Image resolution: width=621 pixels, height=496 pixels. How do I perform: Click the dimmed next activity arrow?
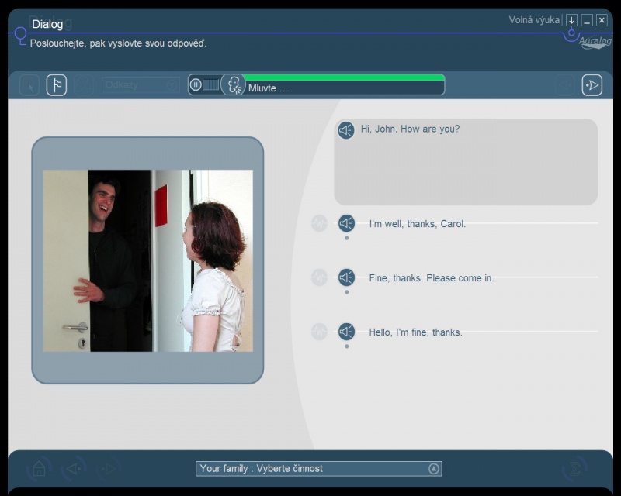coord(108,469)
